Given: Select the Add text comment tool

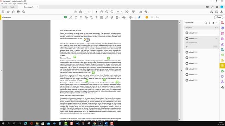Looking at the screenshot, I should click(x=96, y=17).
